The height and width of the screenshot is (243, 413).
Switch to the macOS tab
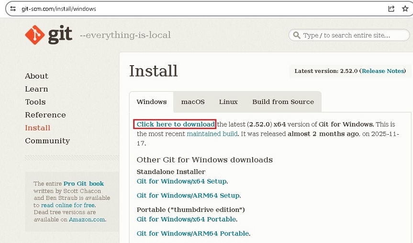[x=193, y=102]
